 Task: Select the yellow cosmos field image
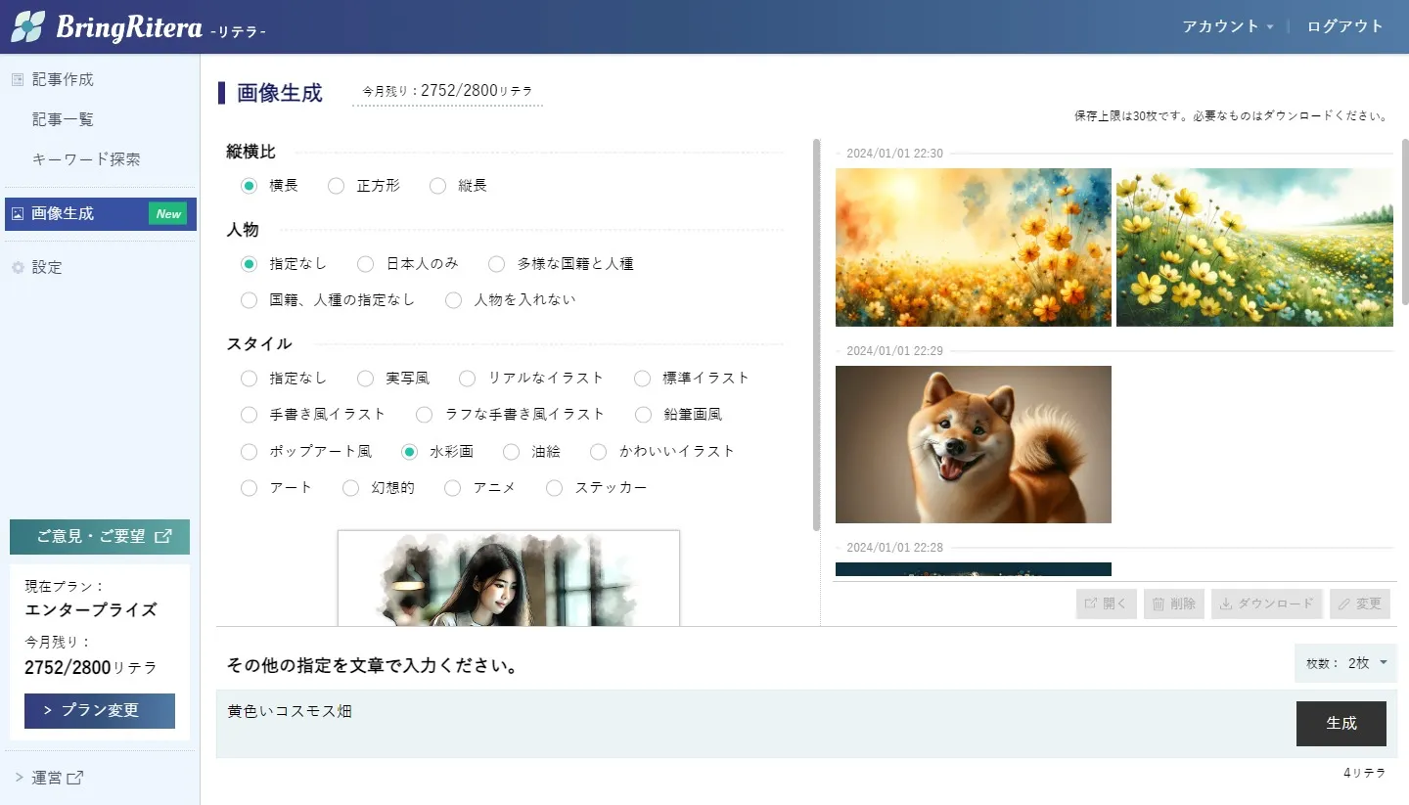pyautogui.click(x=1254, y=247)
